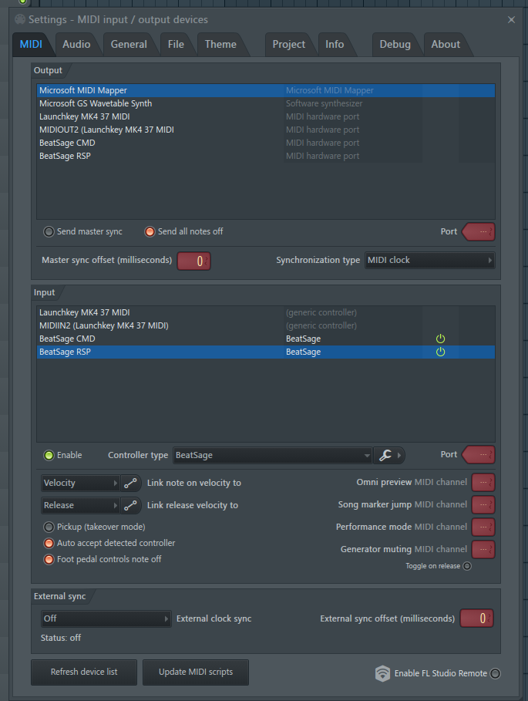The height and width of the screenshot is (701, 528).
Task: Click Update MIDI scripts button
Action: pos(196,672)
